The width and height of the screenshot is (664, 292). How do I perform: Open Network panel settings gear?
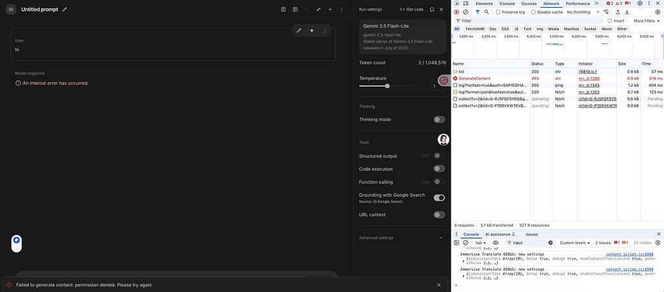pyautogui.click(x=658, y=12)
